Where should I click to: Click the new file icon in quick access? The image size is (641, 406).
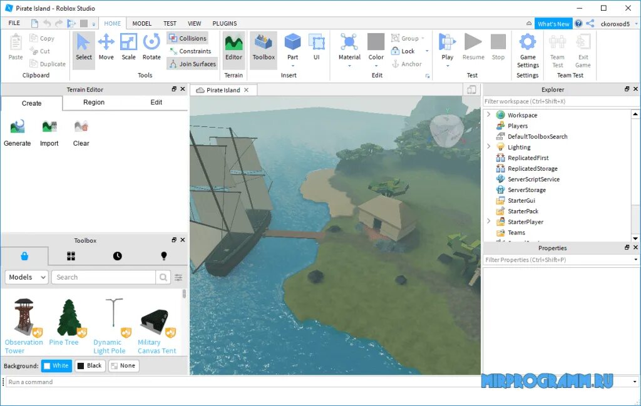point(35,24)
